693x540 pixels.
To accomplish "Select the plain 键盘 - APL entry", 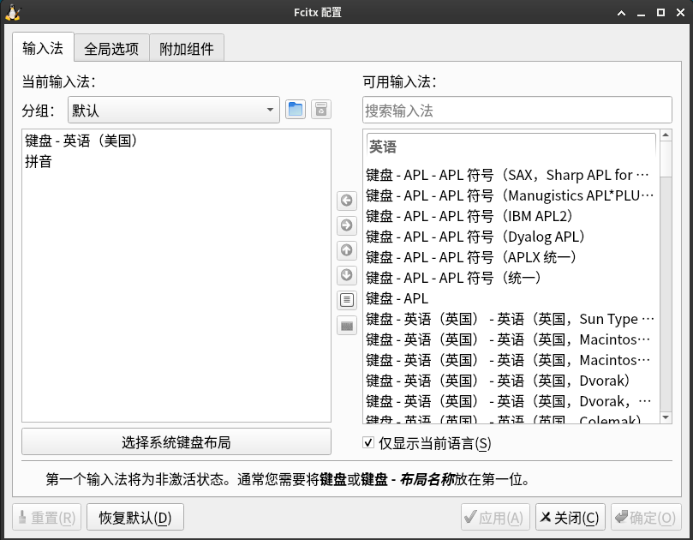I will (511, 298).
